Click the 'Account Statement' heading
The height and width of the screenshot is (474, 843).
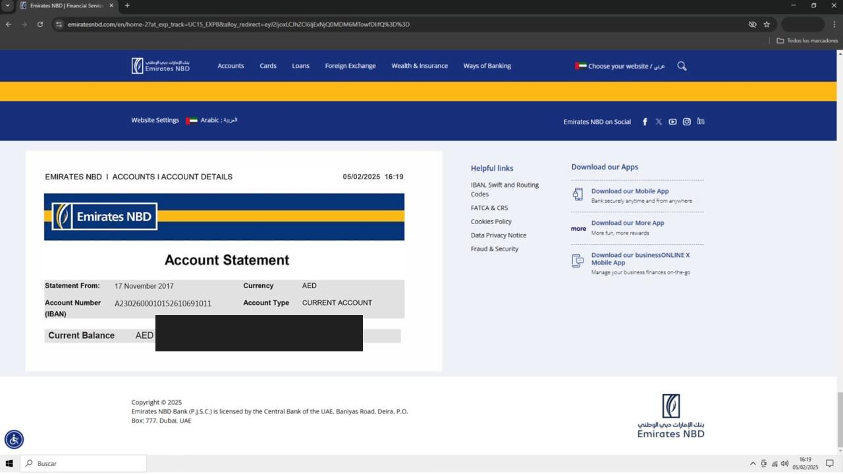coord(227,260)
